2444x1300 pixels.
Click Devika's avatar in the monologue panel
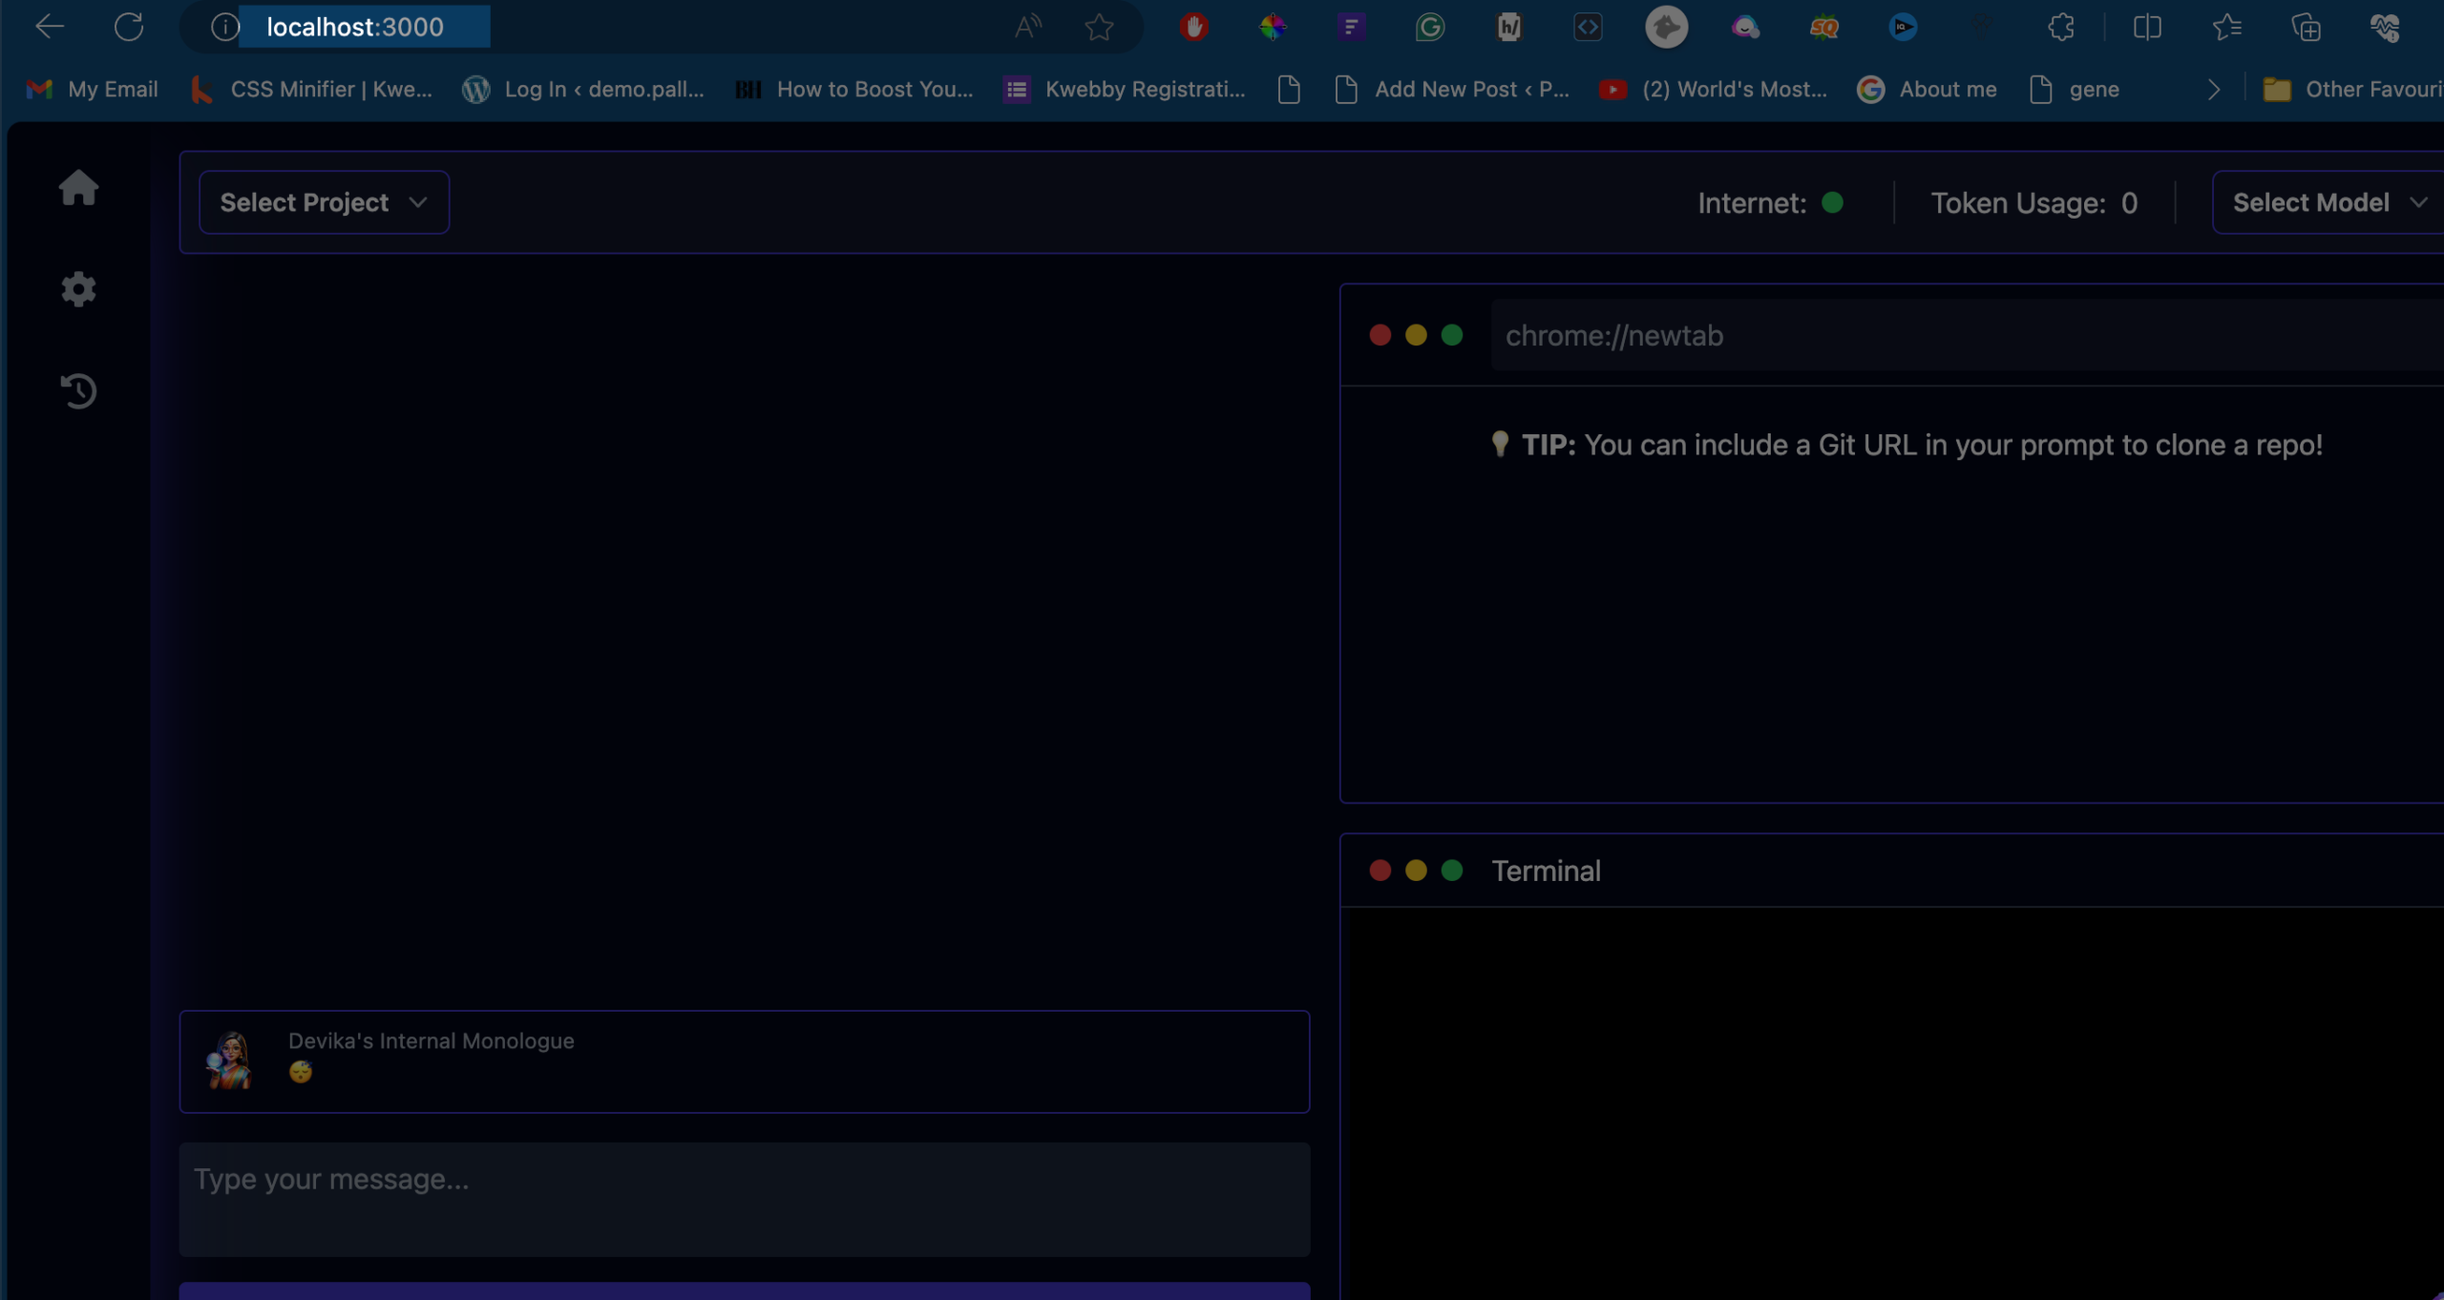(229, 1060)
